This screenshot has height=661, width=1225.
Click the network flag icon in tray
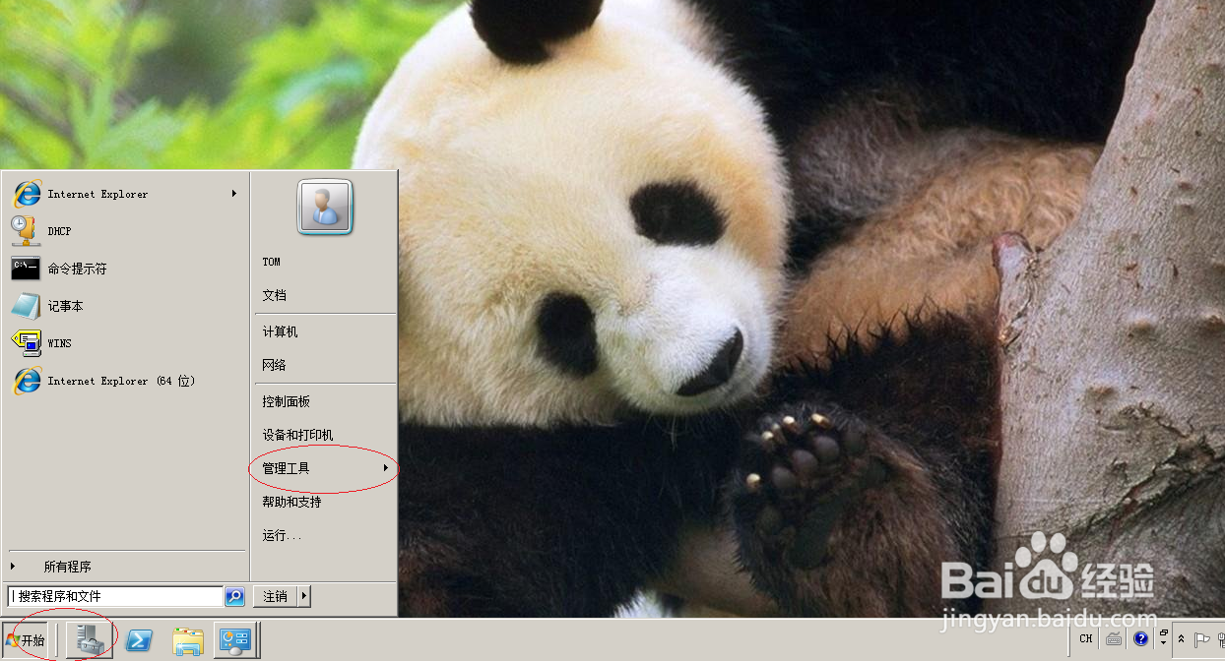[1203, 638]
